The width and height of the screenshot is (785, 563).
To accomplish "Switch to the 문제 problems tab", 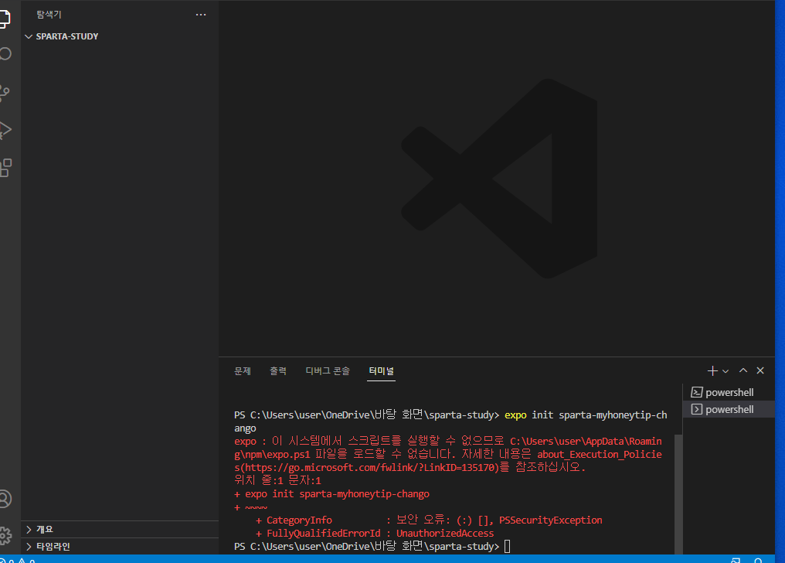I will point(243,371).
